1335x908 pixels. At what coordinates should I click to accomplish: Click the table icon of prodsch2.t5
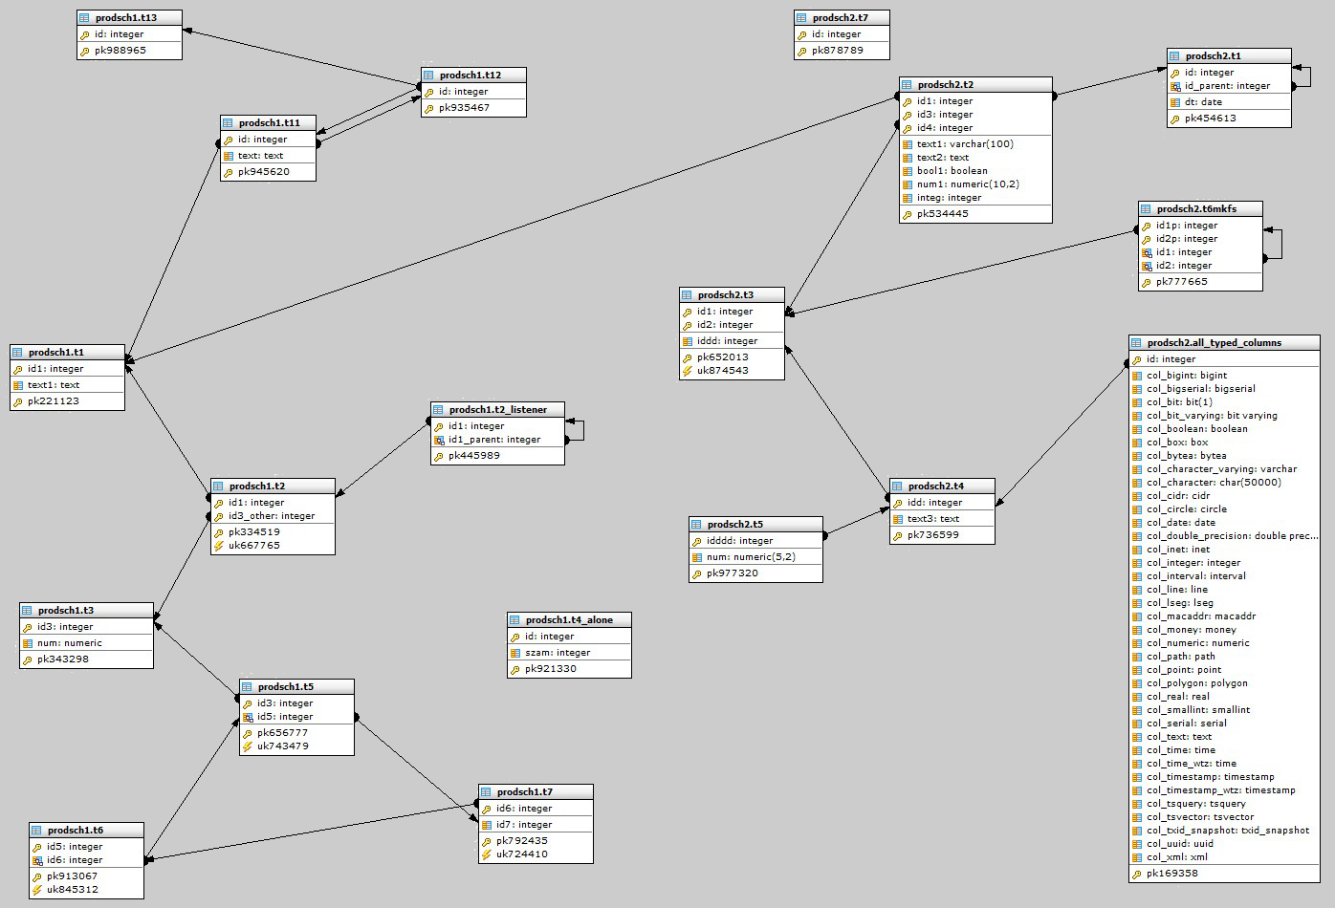tap(697, 525)
